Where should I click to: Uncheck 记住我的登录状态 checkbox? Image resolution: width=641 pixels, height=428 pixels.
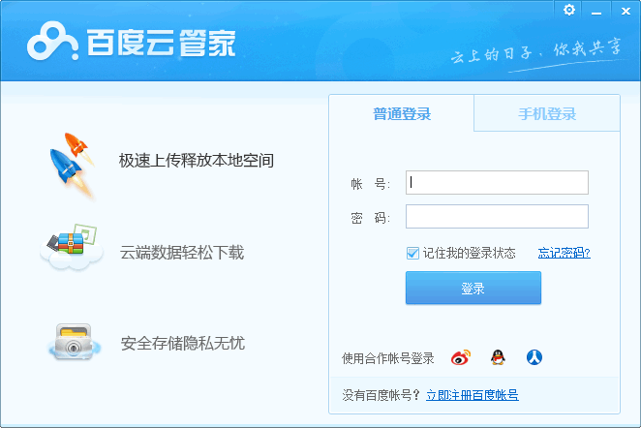point(412,253)
